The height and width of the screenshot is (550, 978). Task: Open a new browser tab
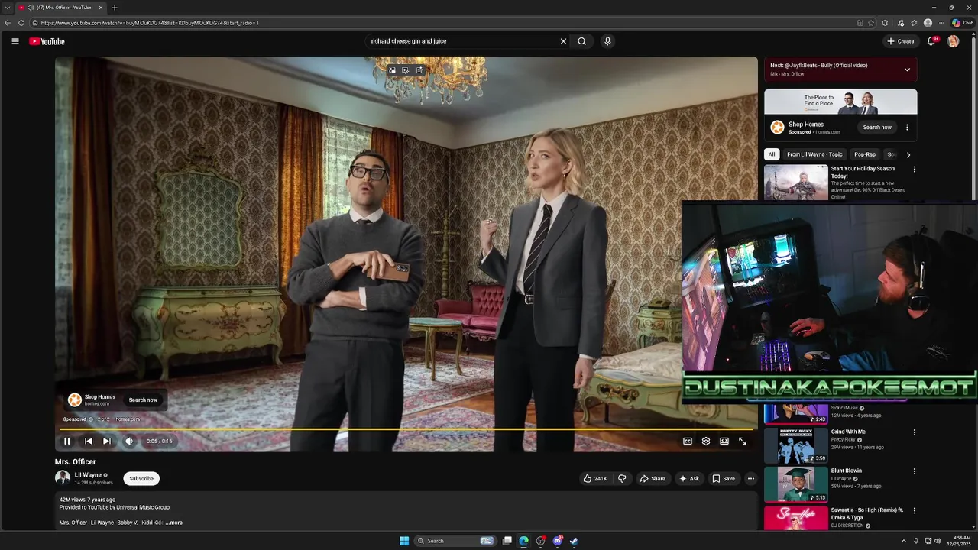(115, 8)
